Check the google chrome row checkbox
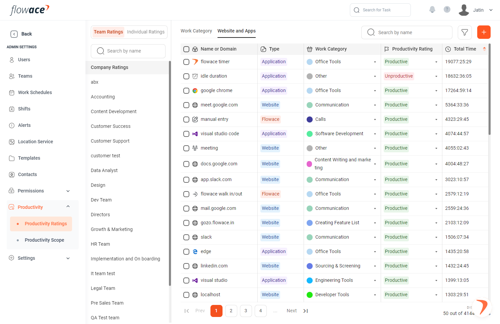Viewport: 500px width, 324px height. [186, 91]
